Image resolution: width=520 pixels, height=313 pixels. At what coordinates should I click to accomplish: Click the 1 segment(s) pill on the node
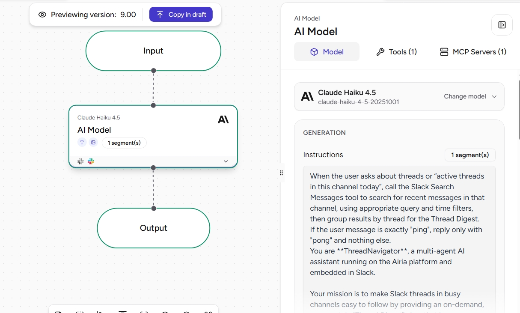[x=124, y=143]
